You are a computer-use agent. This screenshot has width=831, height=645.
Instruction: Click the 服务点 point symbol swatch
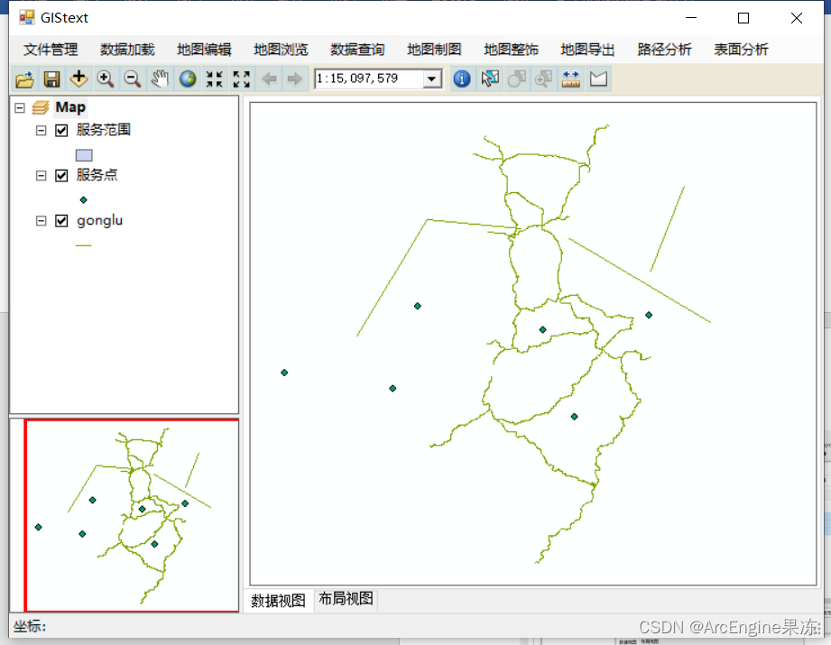point(84,198)
